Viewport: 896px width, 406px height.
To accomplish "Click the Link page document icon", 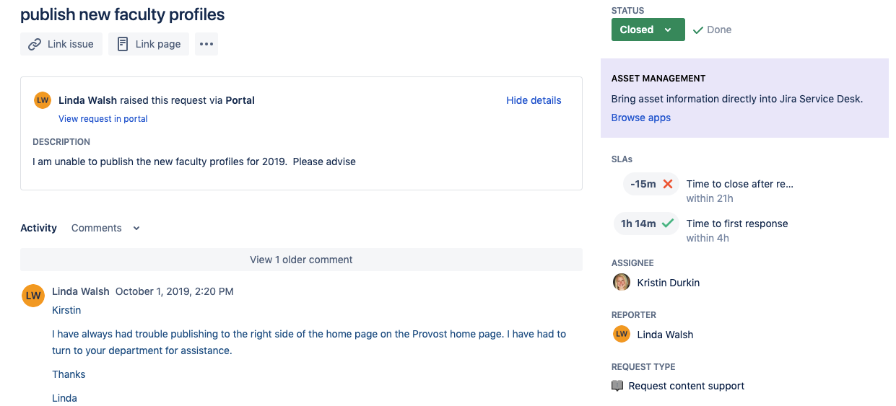I will coord(123,44).
